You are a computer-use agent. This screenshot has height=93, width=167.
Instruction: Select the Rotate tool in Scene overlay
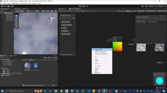[16, 20]
